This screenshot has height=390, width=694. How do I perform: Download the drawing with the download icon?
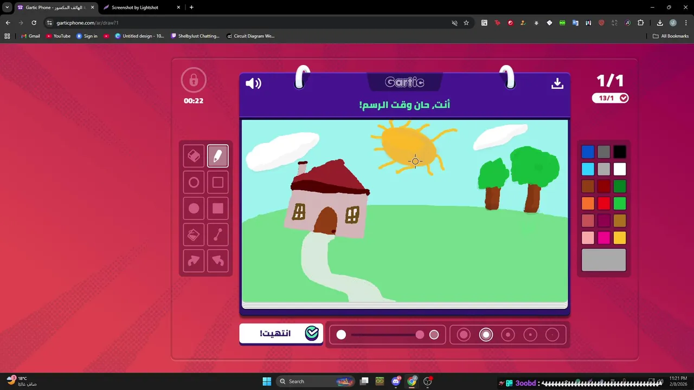click(x=557, y=83)
